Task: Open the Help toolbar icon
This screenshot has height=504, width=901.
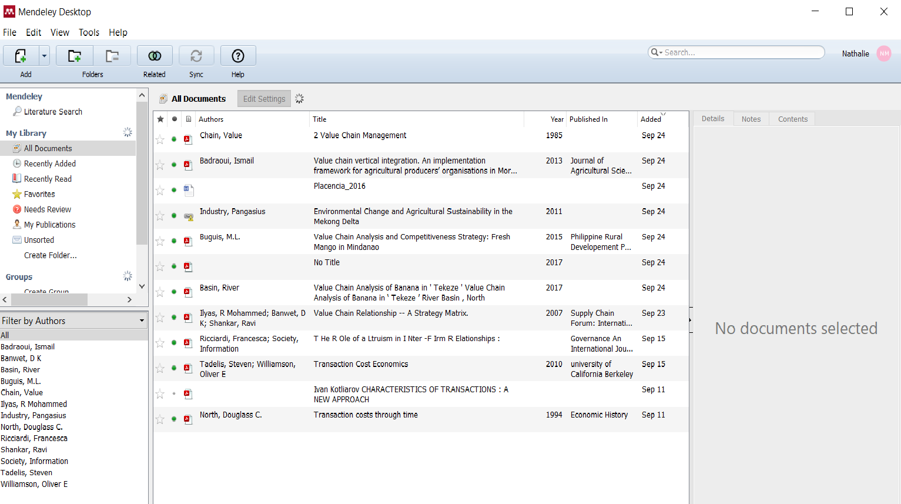Action: 237,56
